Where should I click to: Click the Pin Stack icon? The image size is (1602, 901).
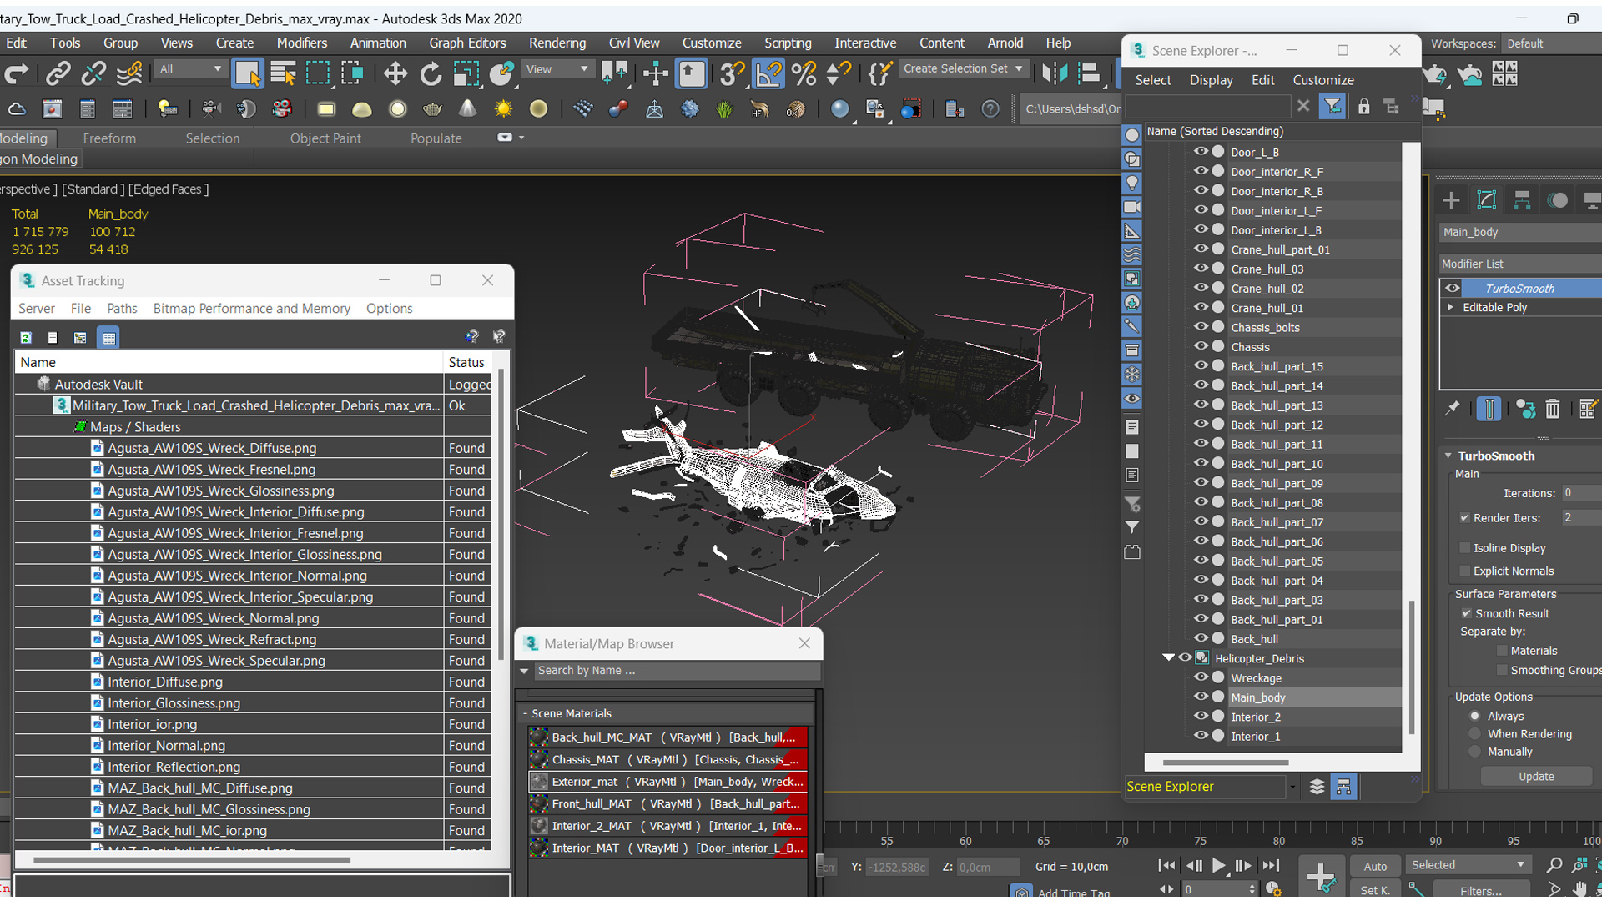click(1453, 409)
